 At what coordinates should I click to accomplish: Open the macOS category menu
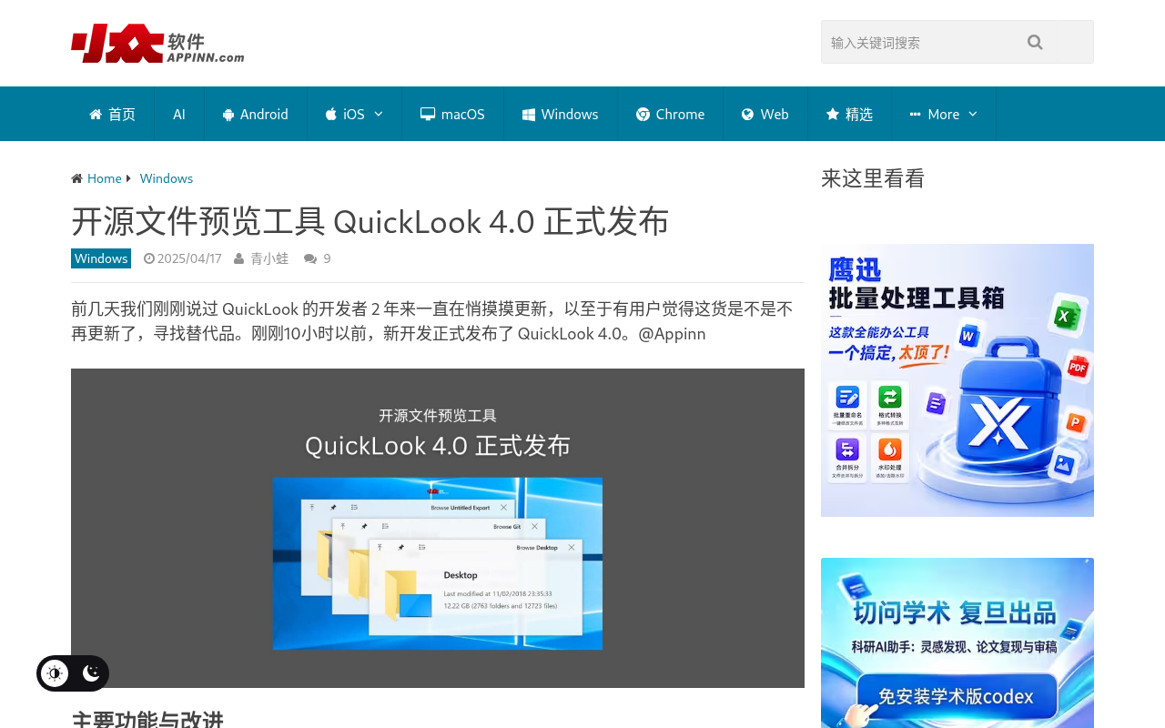[x=452, y=114]
